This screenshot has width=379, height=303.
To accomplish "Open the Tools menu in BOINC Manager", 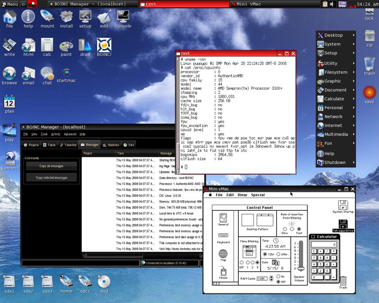I will pyautogui.click(x=44, y=134).
